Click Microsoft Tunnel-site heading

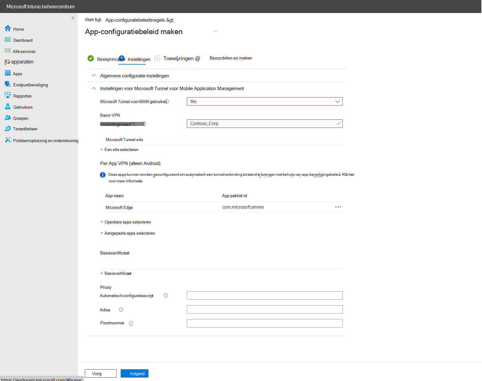124,140
